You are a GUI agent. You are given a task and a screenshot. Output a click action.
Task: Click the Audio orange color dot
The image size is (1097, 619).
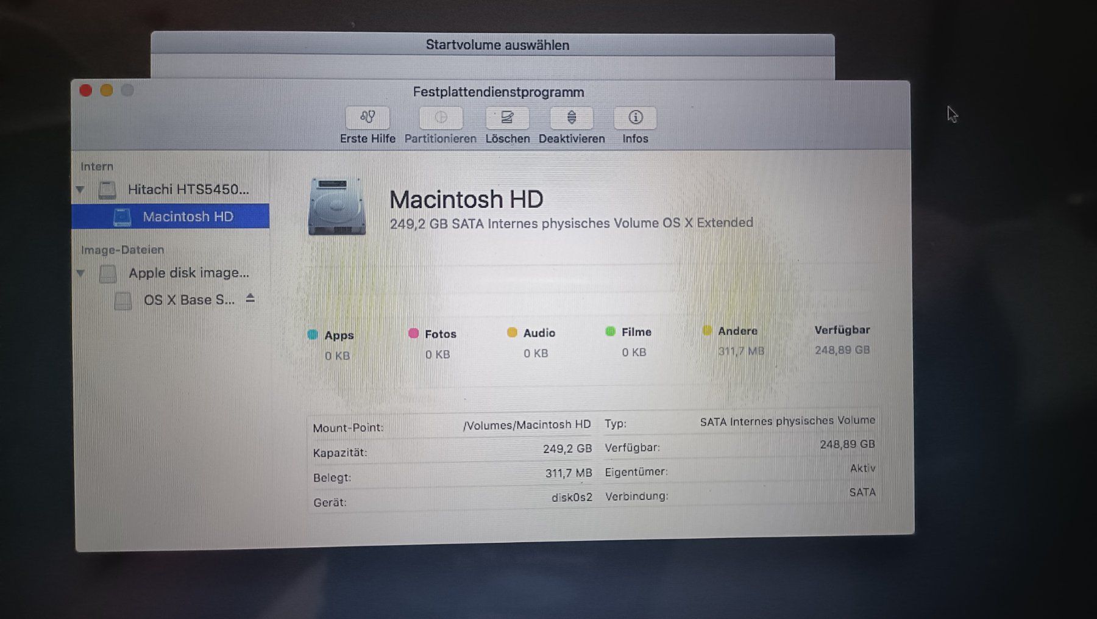(512, 332)
